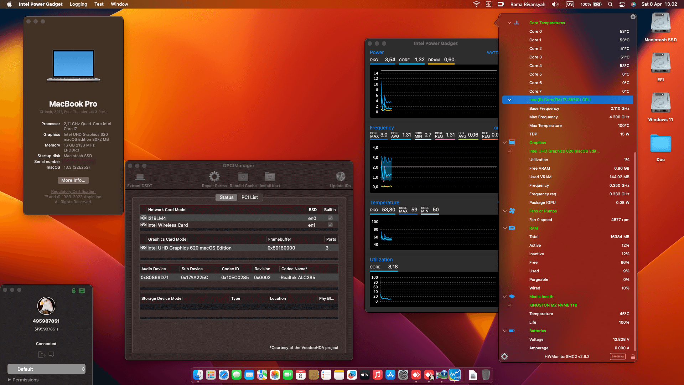Click the Fans or Pumps fan icon
The image size is (684, 385).
512,211
